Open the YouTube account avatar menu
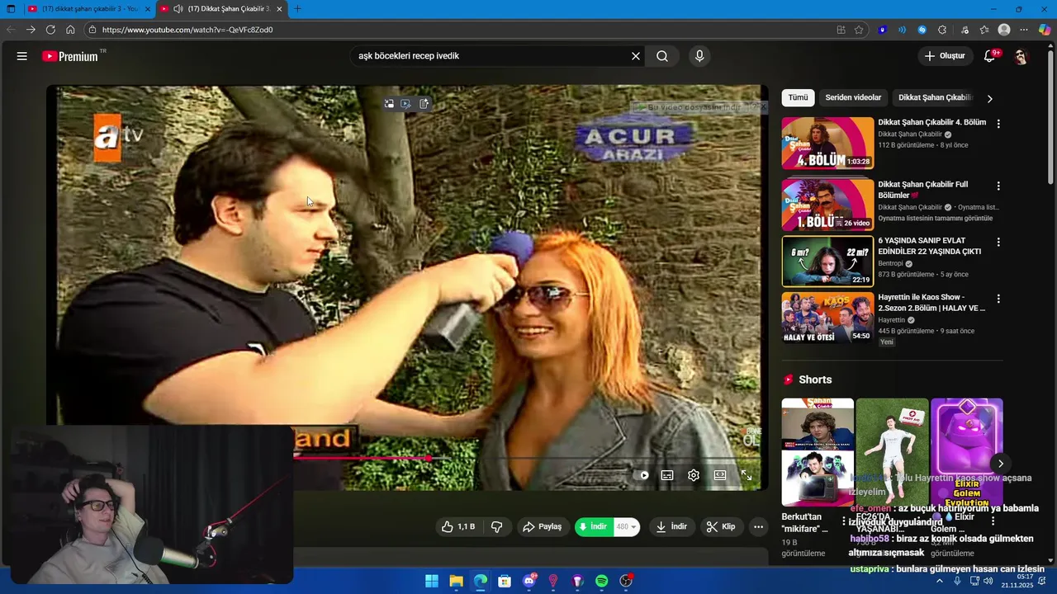This screenshot has width=1057, height=594. pyautogui.click(x=1021, y=56)
